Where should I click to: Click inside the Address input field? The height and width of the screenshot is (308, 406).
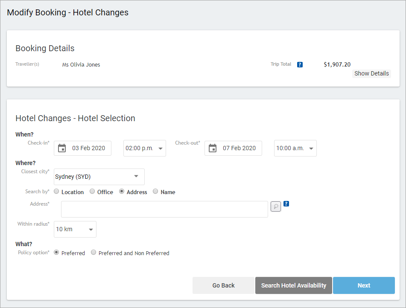coord(164,209)
